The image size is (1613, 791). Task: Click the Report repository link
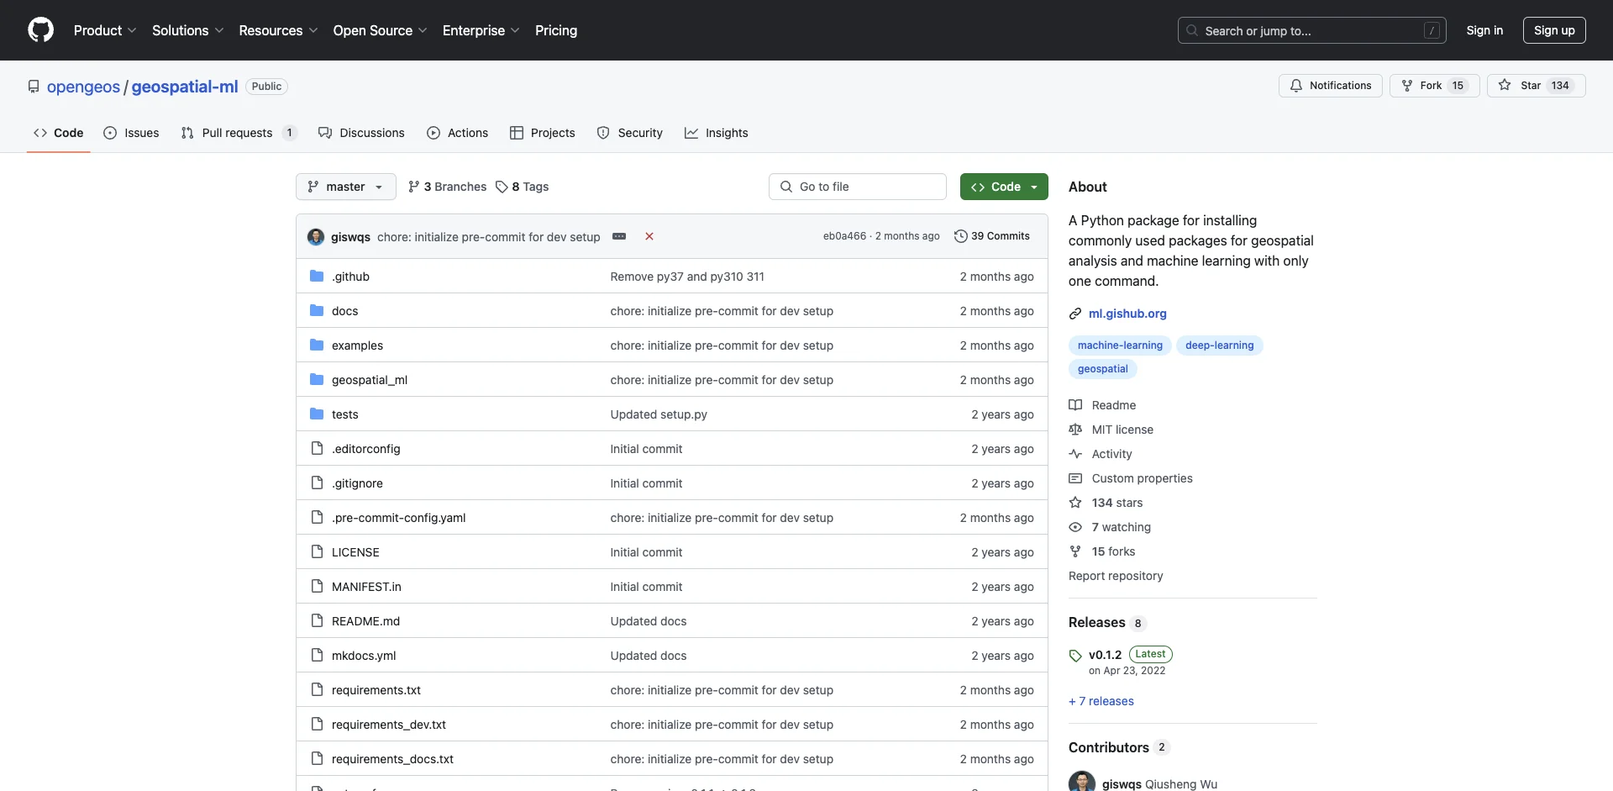(x=1116, y=576)
